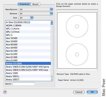
Task: Select APLI 3 in the list
Action: 28,35
